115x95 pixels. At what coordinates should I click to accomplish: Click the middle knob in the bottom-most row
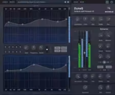100,88
